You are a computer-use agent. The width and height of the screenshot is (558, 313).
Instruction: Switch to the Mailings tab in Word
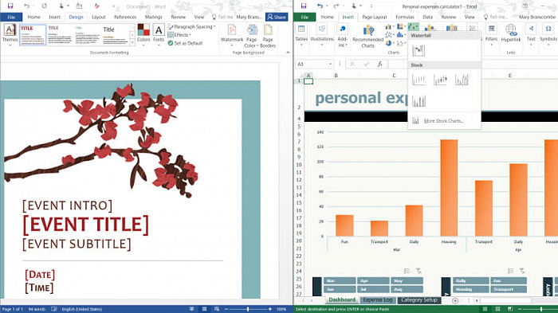tap(153, 17)
